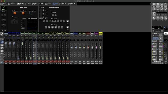Open the Setup gear icon
The width and height of the screenshot is (168, 94).
pos(154,4)
